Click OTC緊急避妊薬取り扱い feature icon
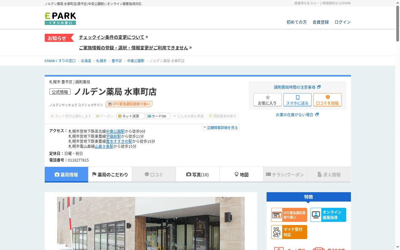The image size is (400, 250). tap(289, 215)
